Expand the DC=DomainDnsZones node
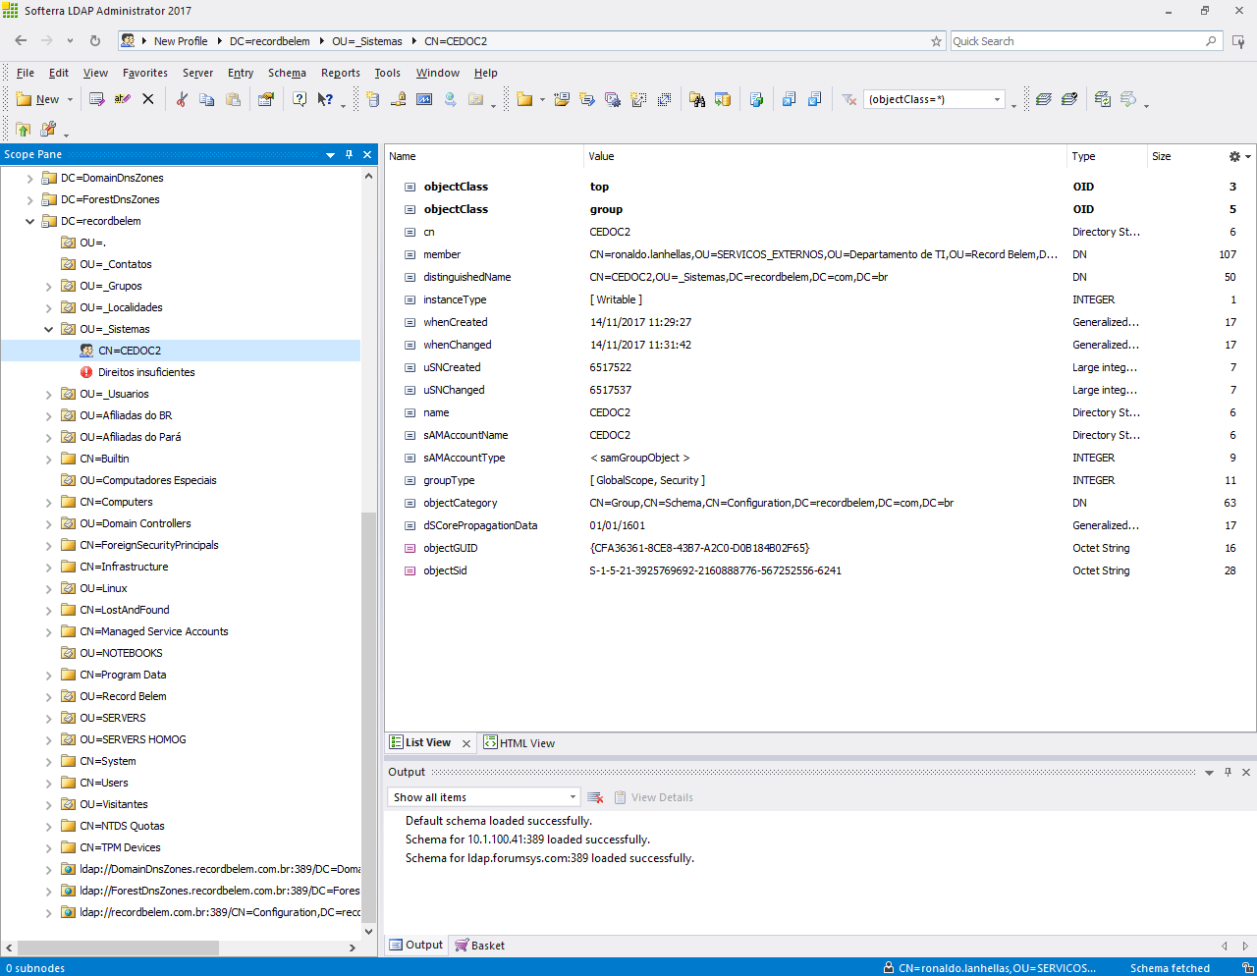The width and height of the screenshot is (1257, 976). coord(29,178)
